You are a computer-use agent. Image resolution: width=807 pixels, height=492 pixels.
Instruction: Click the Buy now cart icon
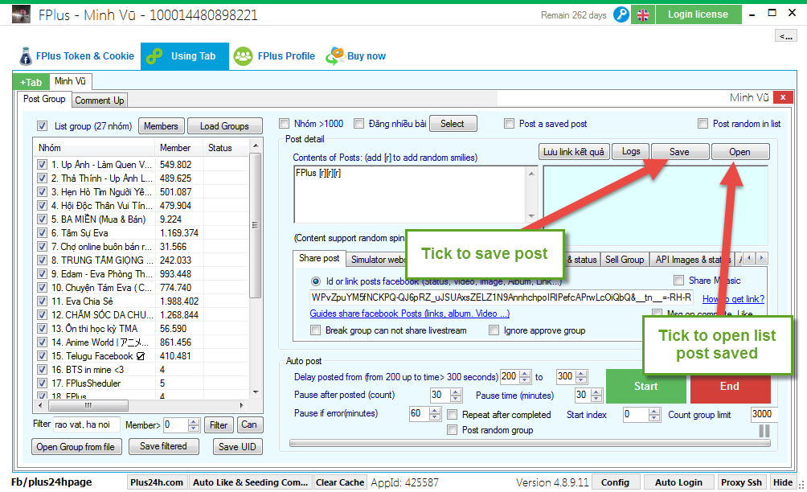pos(335,55)
